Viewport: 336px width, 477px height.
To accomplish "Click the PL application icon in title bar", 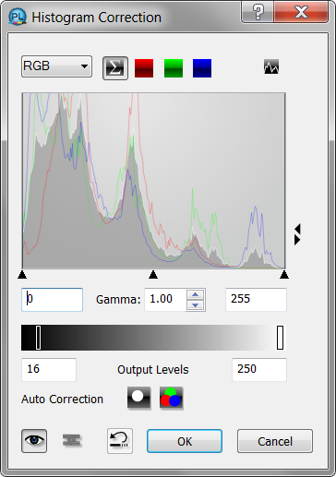I will [x=18, y=18].
